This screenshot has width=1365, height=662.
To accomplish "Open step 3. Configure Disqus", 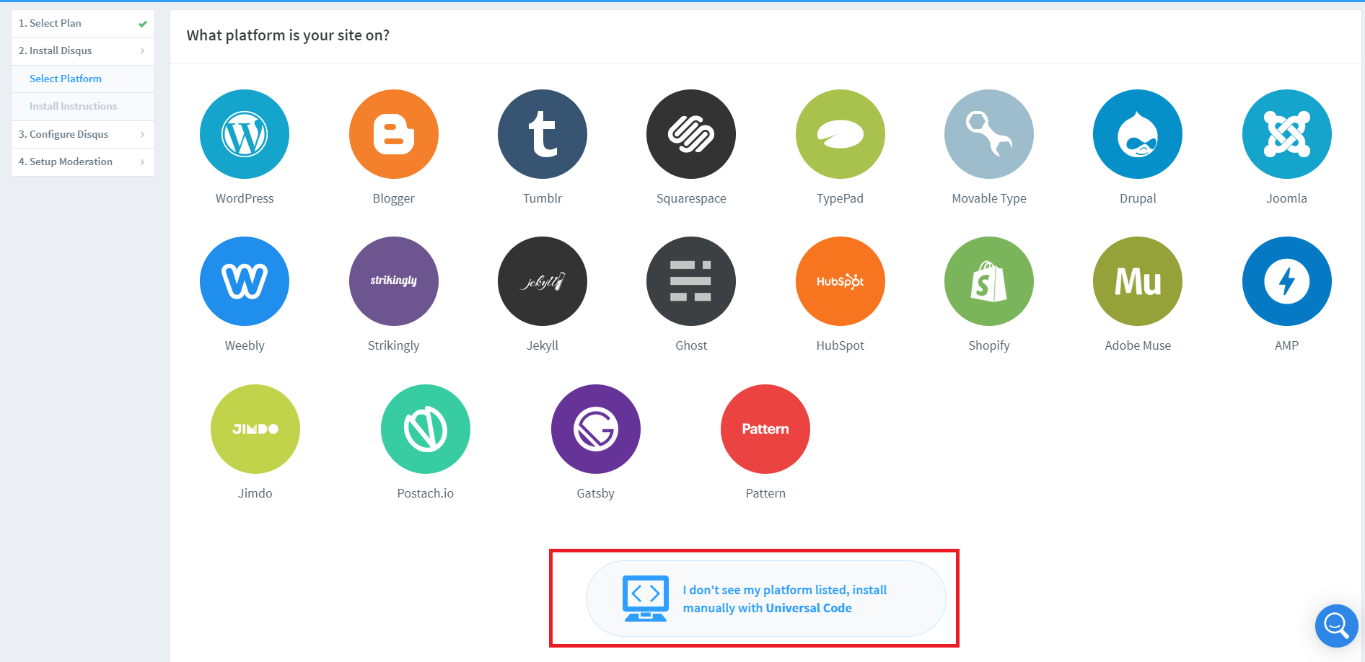I will (x=83, y=134).
